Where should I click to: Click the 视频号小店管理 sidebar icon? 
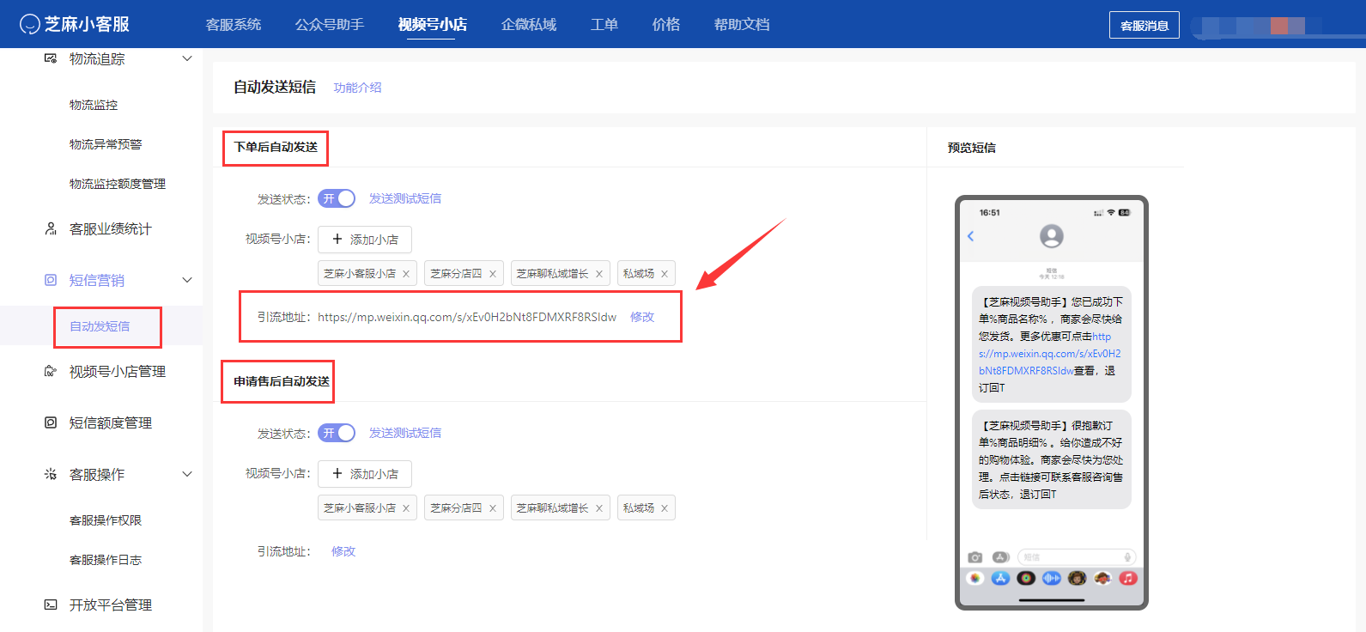click(x=51, y=371)
